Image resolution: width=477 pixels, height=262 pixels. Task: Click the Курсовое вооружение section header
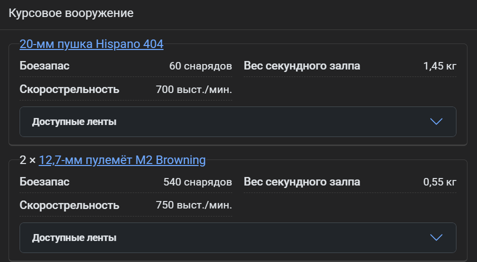(x=71, y=13)
